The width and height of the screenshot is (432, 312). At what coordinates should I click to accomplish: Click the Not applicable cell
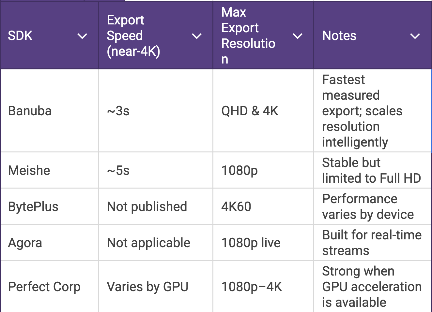point(149,243)
